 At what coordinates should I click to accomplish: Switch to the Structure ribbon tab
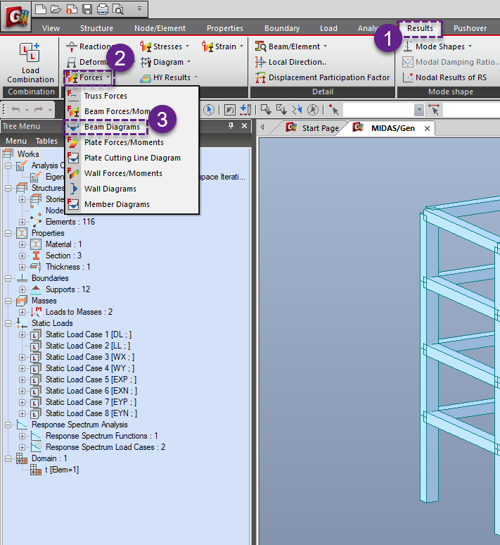[x=96, y=28]
